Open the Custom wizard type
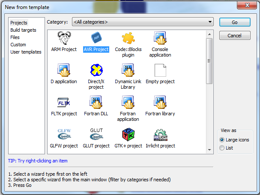 (18, 45)
